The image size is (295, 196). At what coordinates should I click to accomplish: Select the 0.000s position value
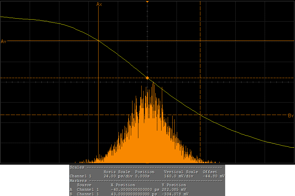coord(142,176)
